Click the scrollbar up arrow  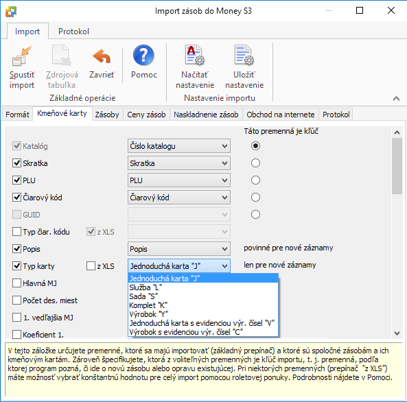[397, 132]
